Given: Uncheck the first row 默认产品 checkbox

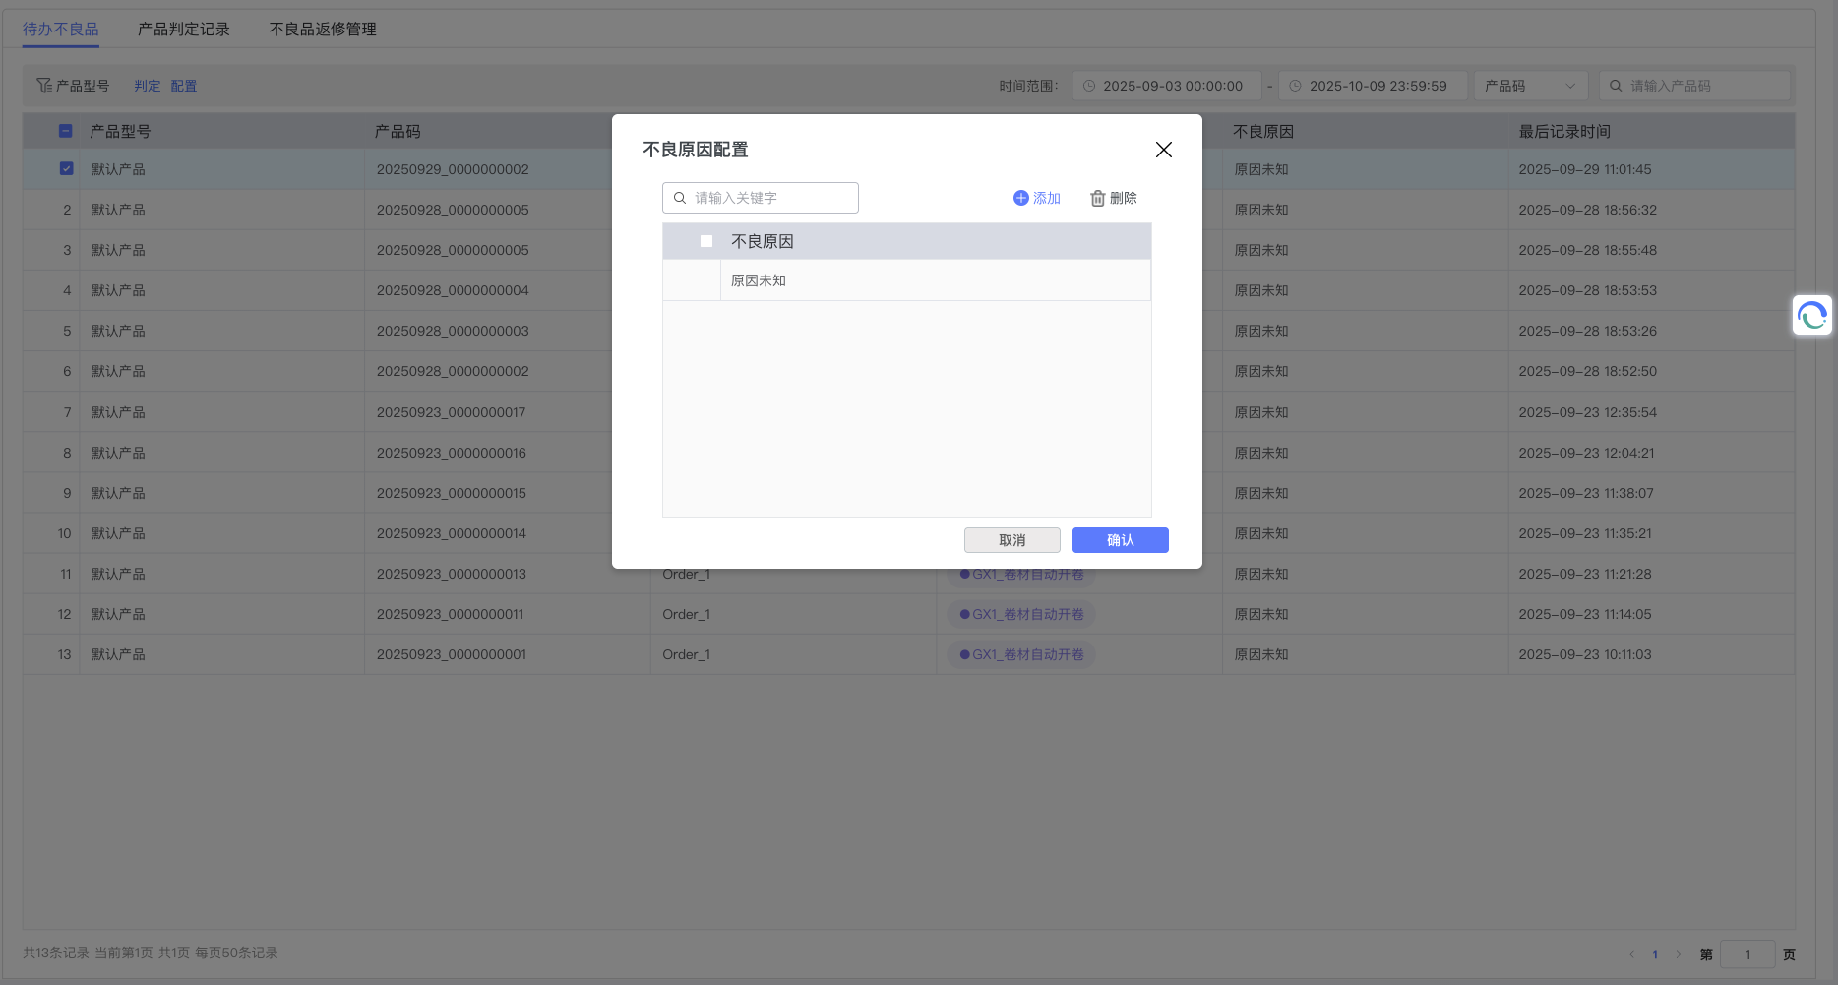Looking at the screenshot, I should [x=66, y=168].
